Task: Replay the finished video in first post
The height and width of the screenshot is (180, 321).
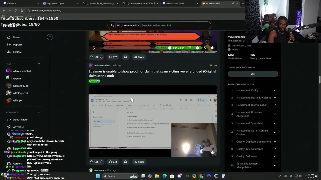Action: coord(93,48)
